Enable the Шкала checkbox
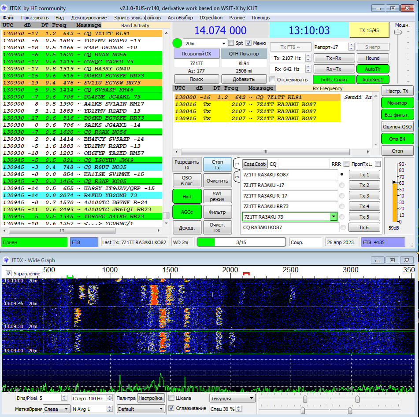 [x=171, y=398]
